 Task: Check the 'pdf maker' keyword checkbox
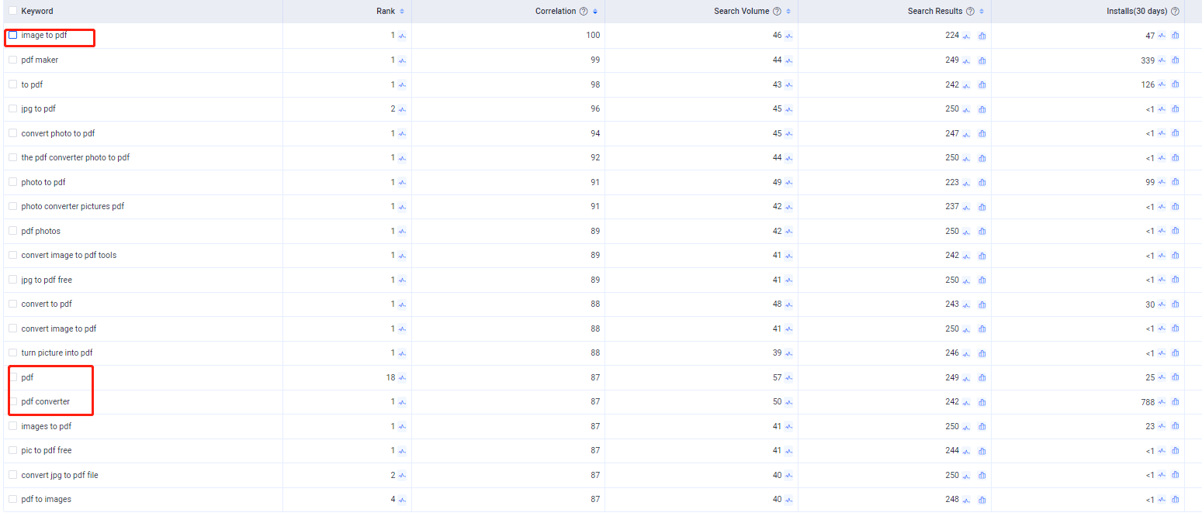[x=12, y=60]
